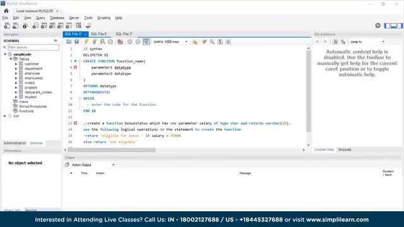Manually get context help for caret position
Screen dimensions: 404x227
(335, 42)
